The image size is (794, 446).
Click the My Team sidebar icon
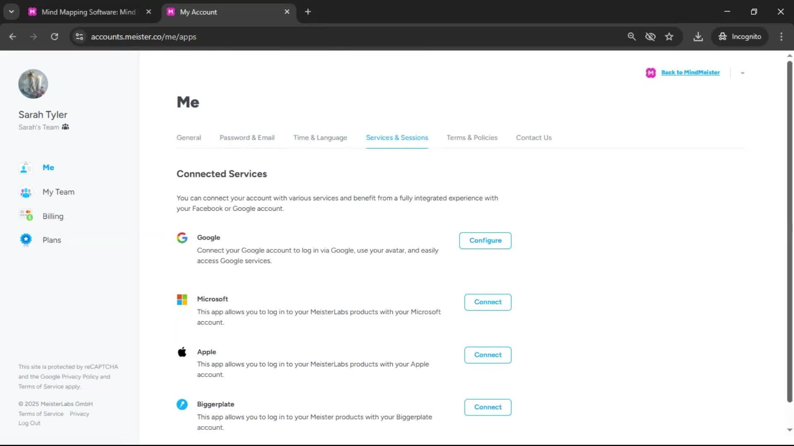[26, 192]
